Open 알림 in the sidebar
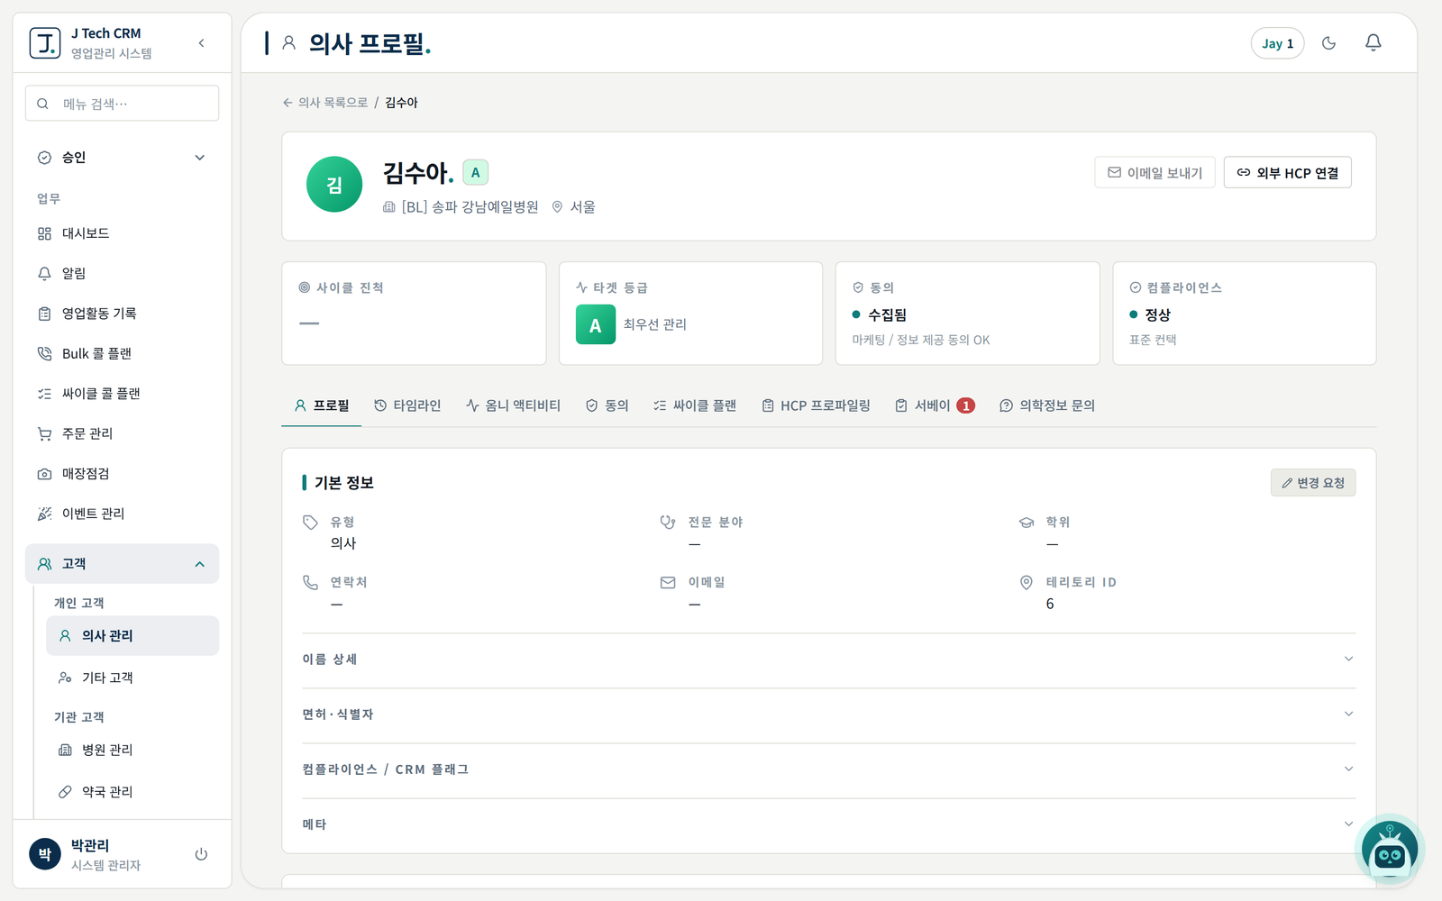Screen dimensions: 1442x901 tap(122, 273)
